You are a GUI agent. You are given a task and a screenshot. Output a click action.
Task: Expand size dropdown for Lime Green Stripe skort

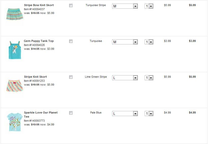pos(125,78)
